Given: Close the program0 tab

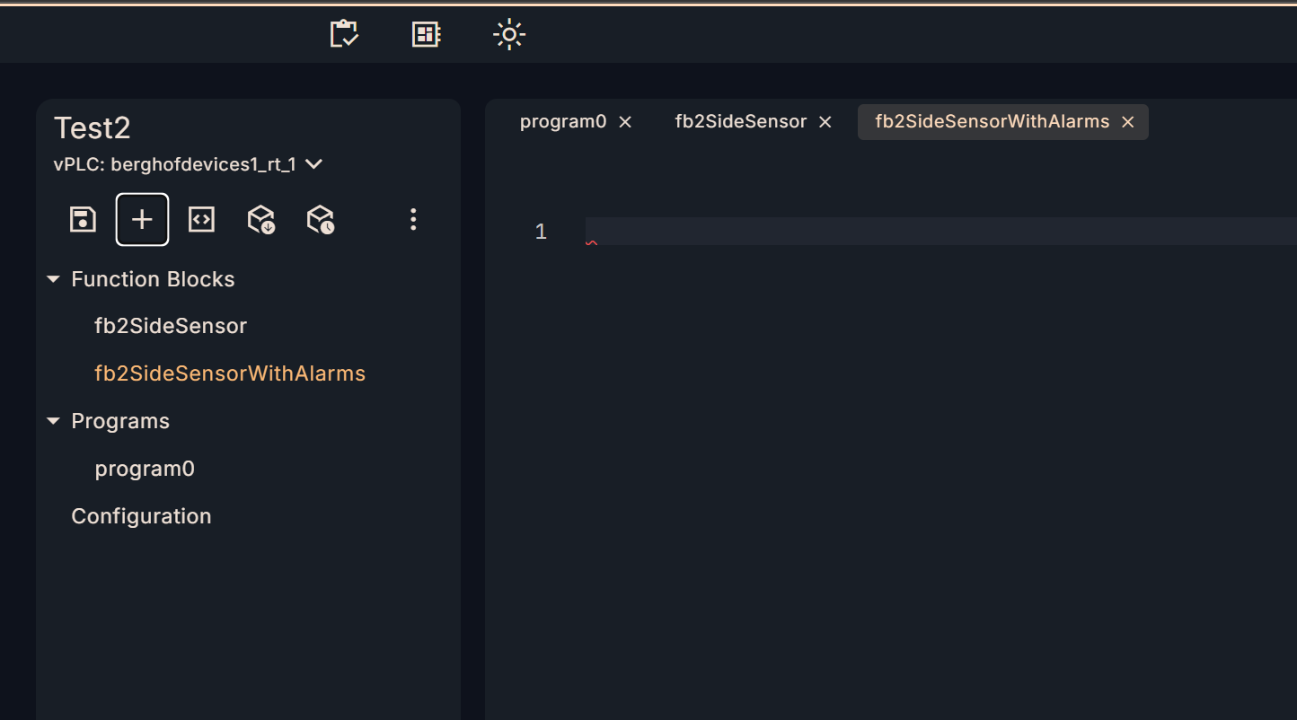Looking at the screenshot, I should tap(625, 122).
